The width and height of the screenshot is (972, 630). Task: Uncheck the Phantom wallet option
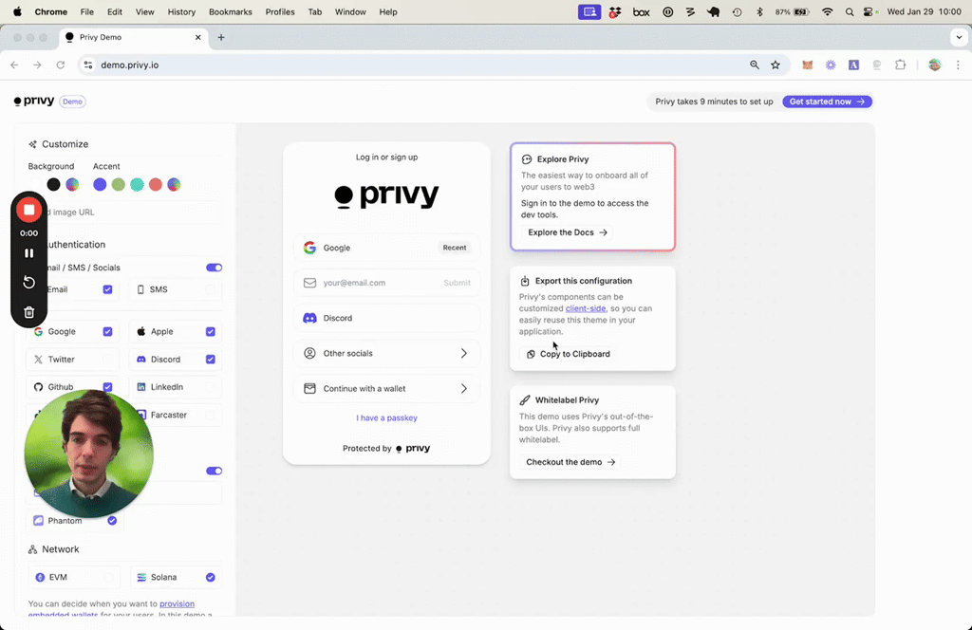click(112, 520)
